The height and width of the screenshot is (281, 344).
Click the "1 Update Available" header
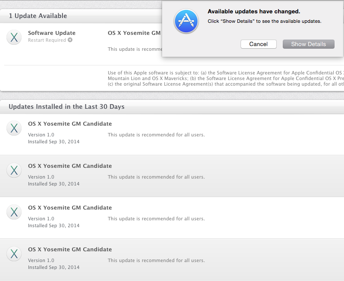(x=38, y=16)
